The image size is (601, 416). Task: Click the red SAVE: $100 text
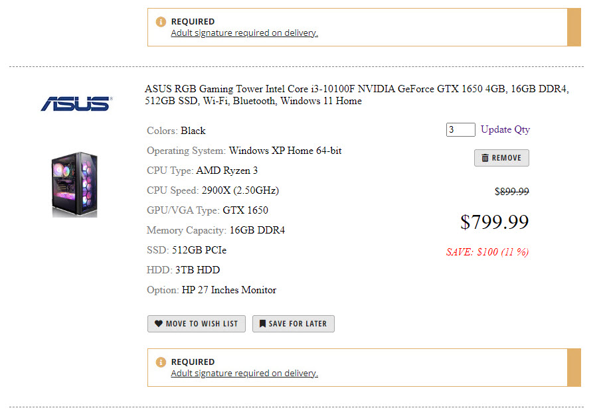coord(487,251)
